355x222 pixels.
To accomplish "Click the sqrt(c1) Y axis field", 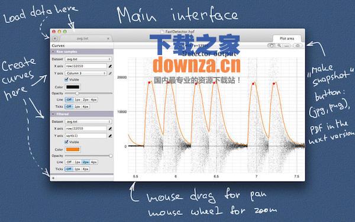I will tap(86, 136).
